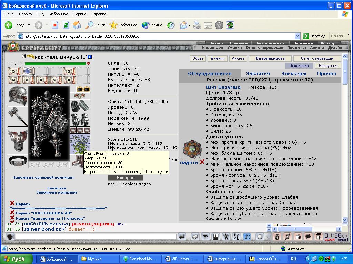
Task: Open the Файл menu
Action: click(9, 14)
